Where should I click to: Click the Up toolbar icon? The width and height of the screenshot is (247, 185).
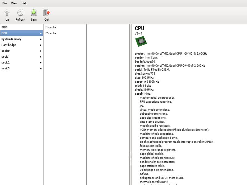[7, 13]
